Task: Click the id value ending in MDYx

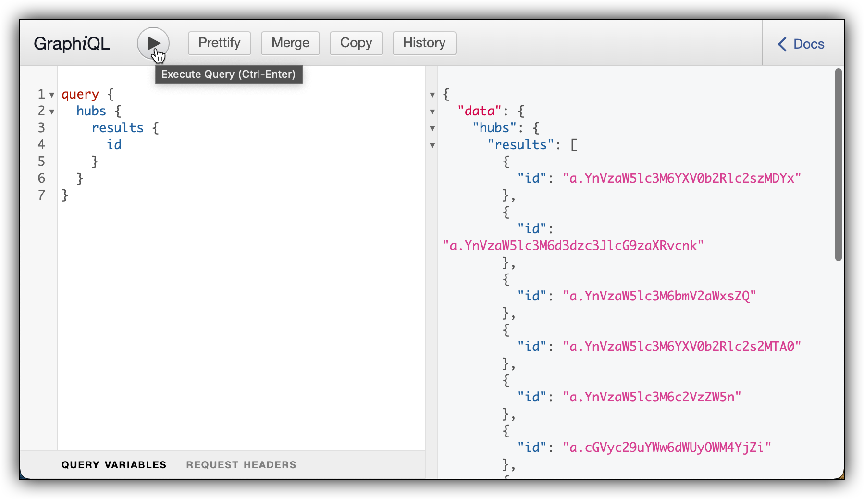Action: (x=682, y=178)
